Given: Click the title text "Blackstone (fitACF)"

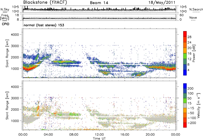Looking at the screenshot, I should coord(45,3).
